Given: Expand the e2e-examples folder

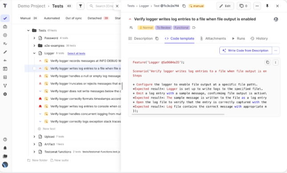Looking at the screenshot, I should pos(34,46).
